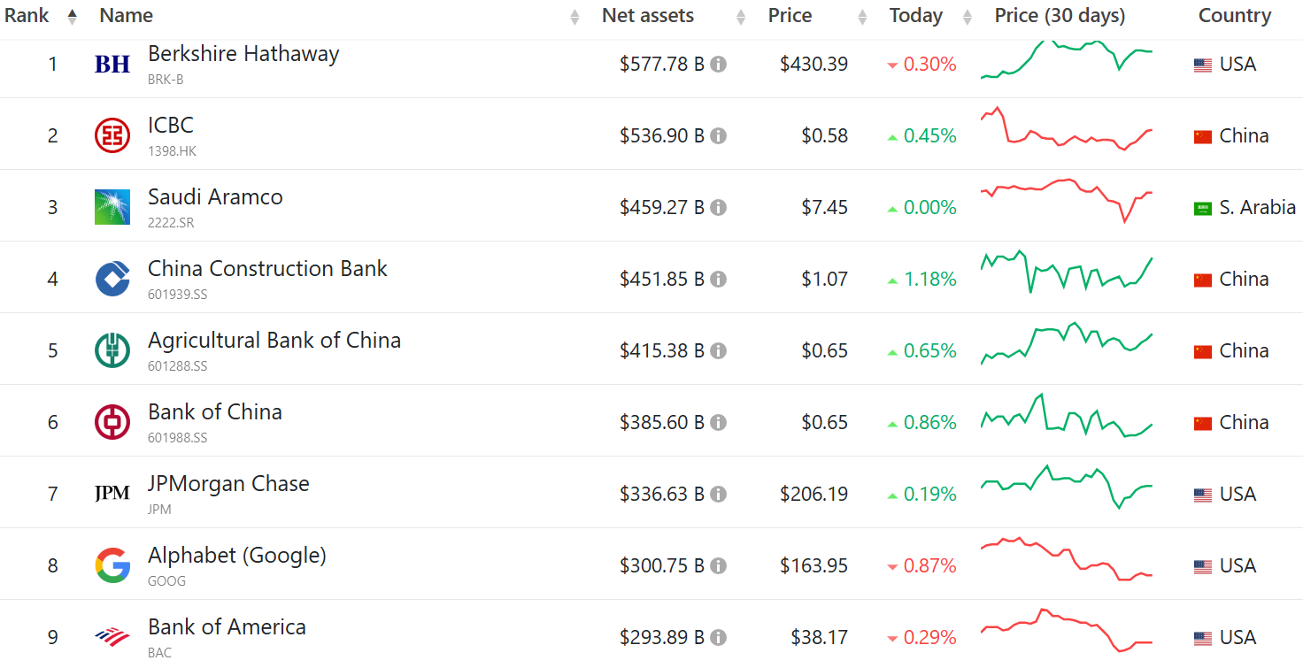Click info icon next to $336.63 B

(x=719, y=494)
